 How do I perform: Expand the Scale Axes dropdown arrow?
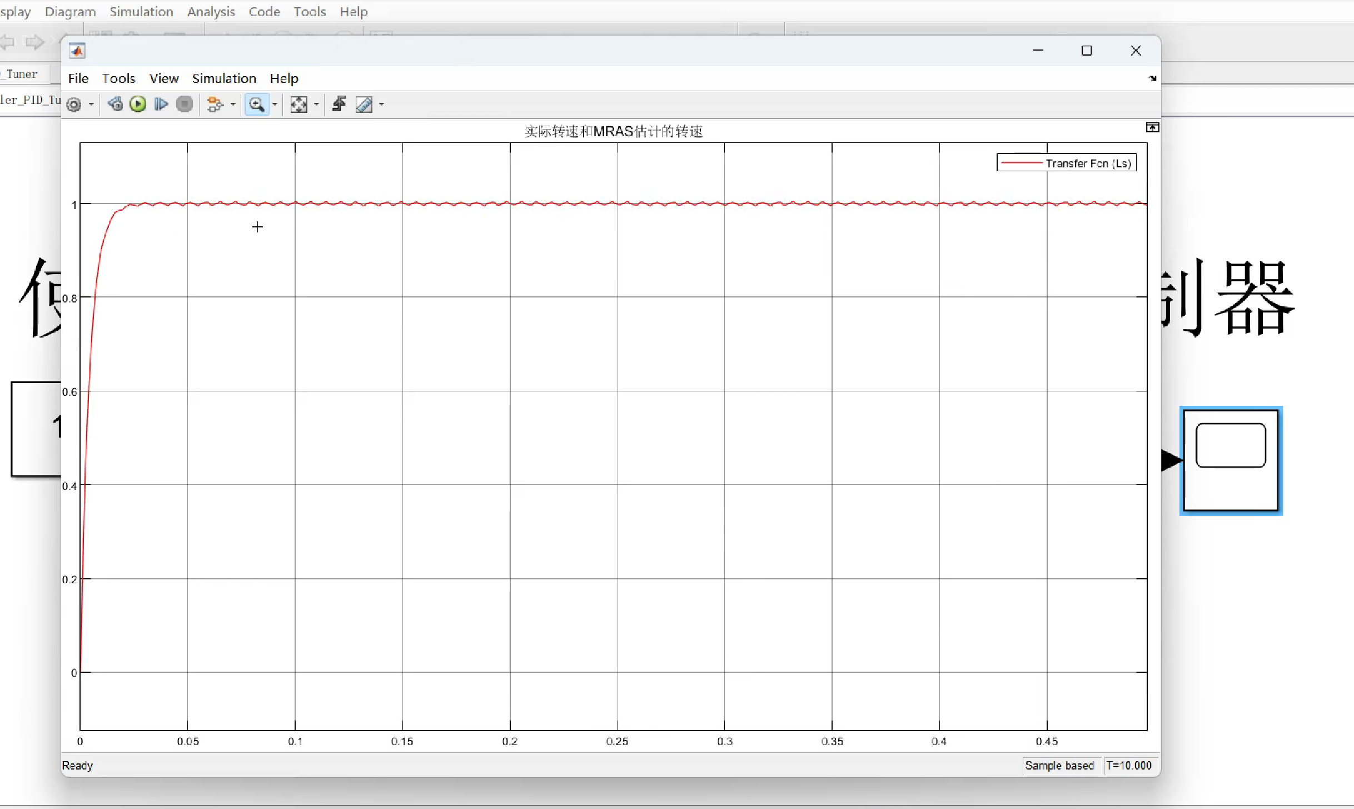click(x=316, y=105)
